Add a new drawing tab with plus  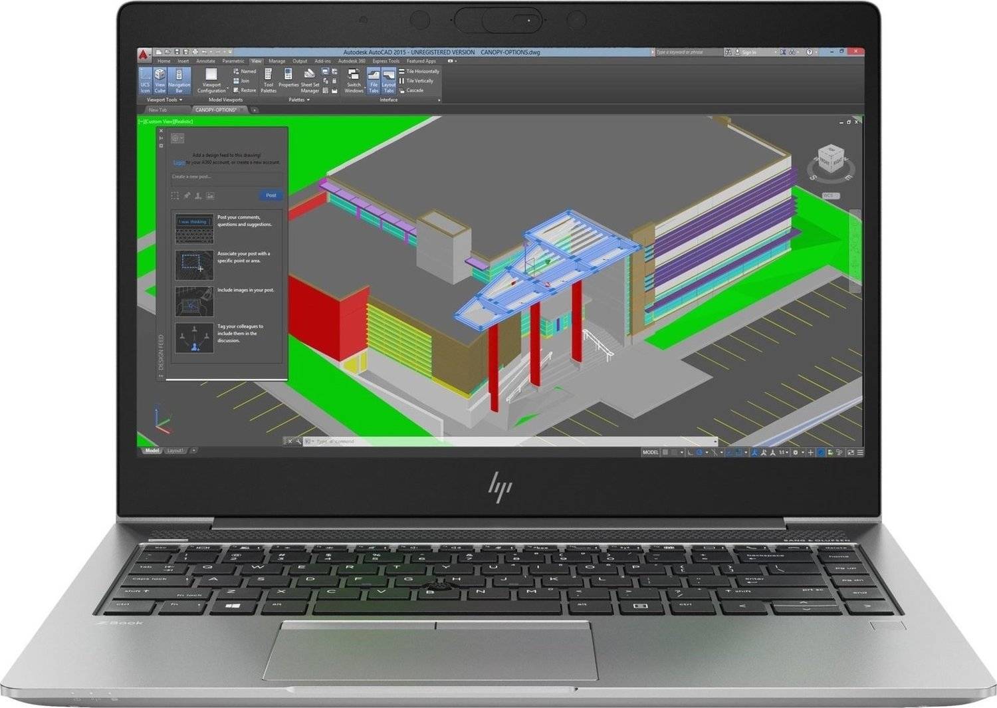click(255, 110)
